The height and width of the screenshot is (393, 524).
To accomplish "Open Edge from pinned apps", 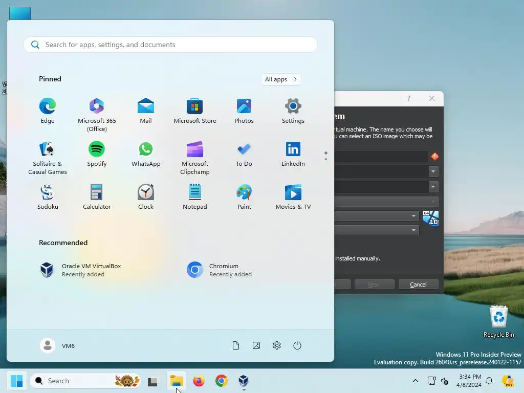I will pos(48,111).
